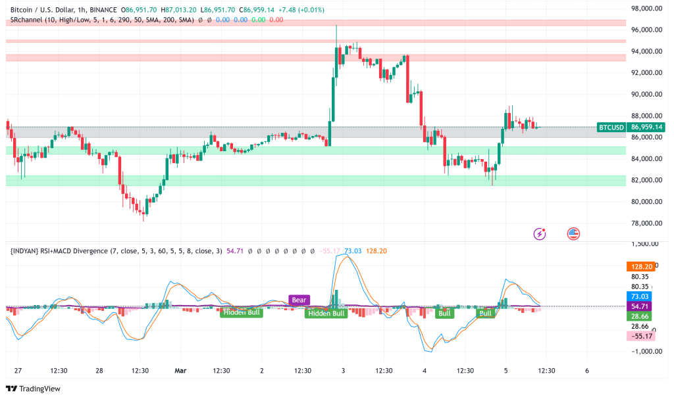Click the 82,000.00 price axis label
Image resolution: width=674 pixels, height=399 pixels.
646,180
